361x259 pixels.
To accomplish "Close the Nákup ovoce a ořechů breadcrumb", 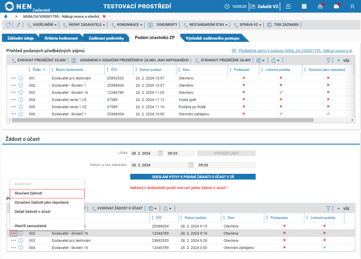I will click(104, 17).
